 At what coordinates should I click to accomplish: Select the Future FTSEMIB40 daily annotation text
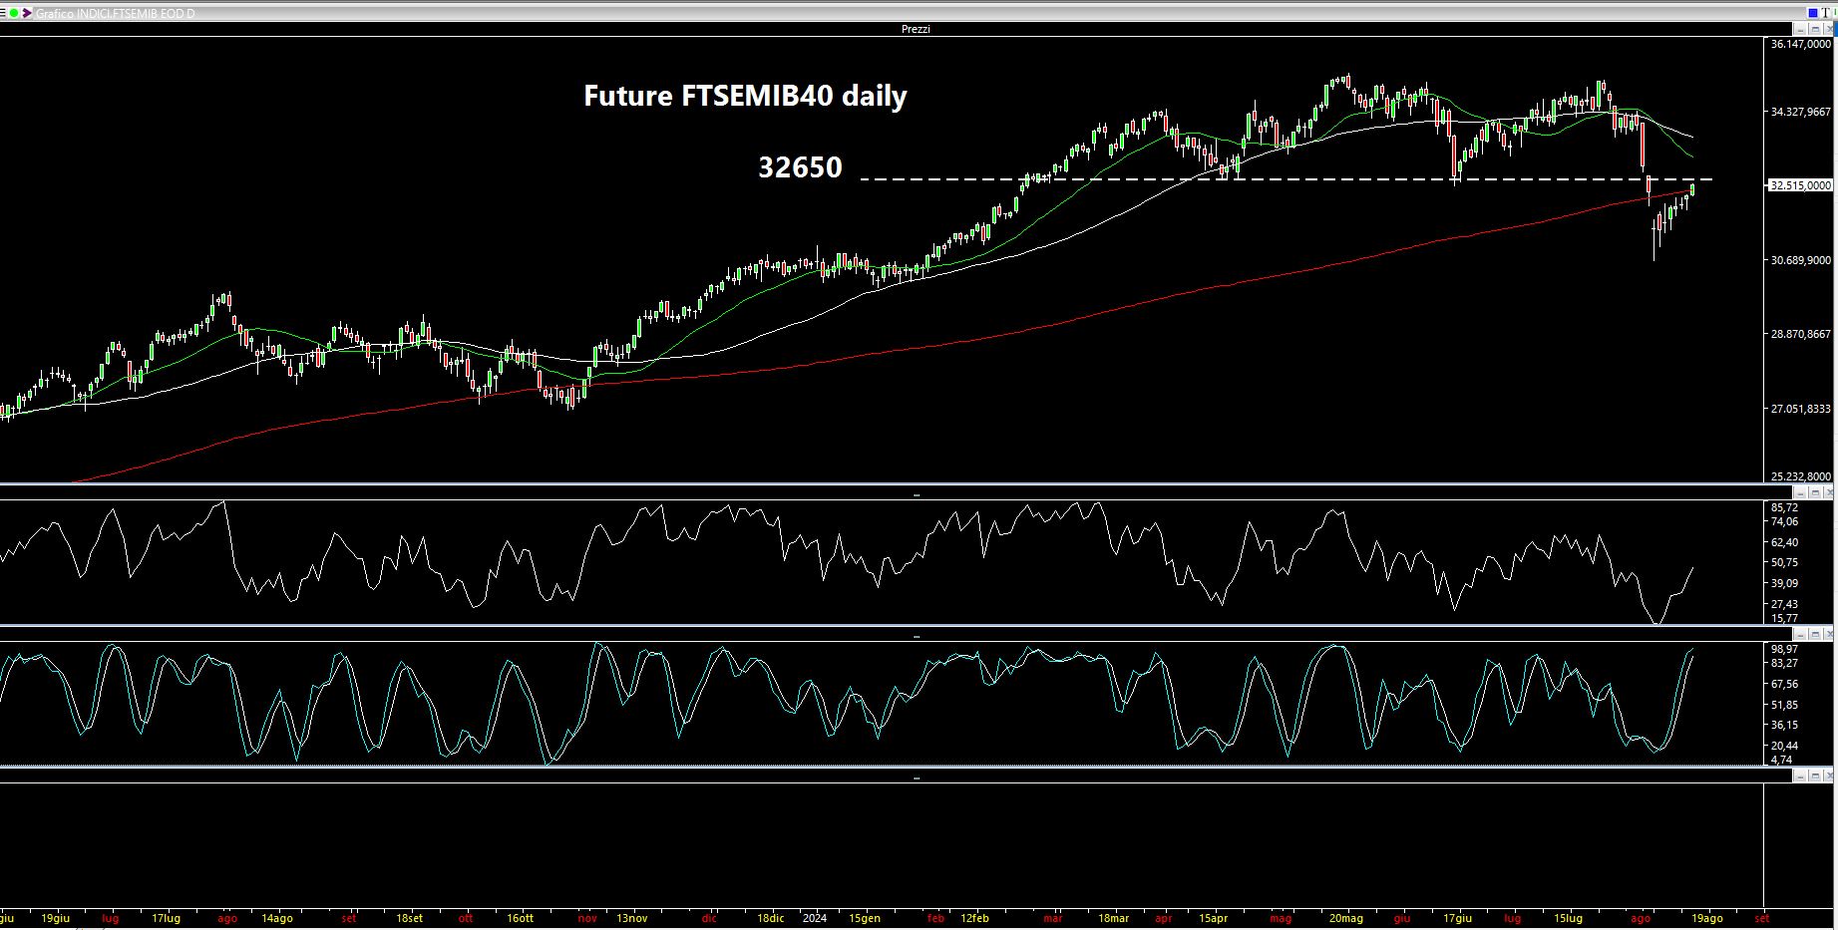pyautogui.click(x=745, y=96)
